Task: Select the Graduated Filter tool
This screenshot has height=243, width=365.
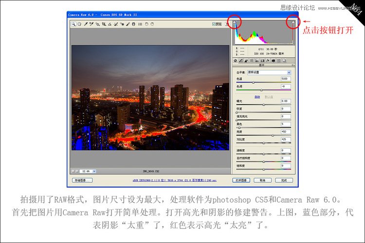Action: tap(134, 24)
